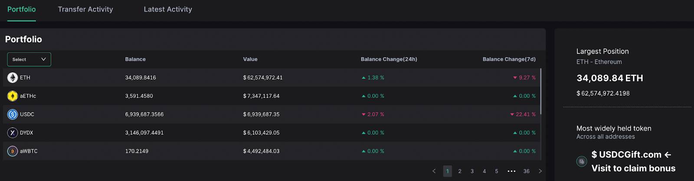Jump to page 36
Image resolution: width=694 pixels, height=181 pixels.
(526, 171)
